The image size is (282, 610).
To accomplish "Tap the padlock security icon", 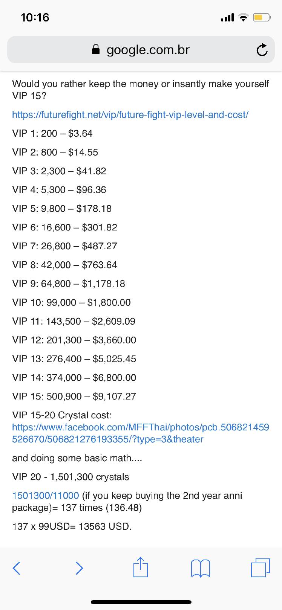I will point(96,50).
